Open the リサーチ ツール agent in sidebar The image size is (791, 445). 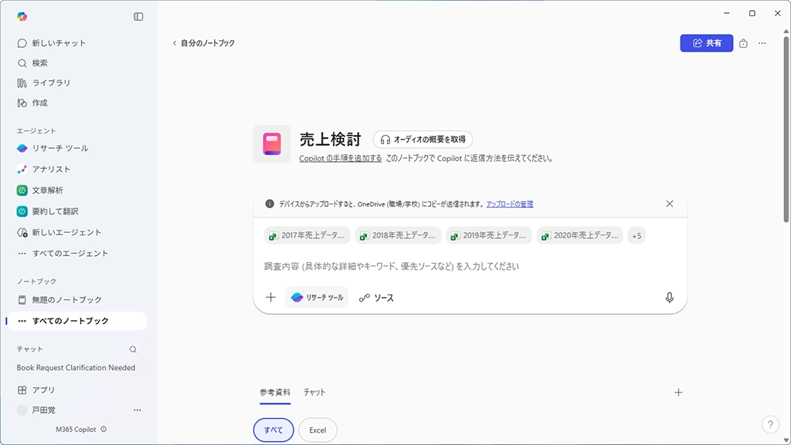tap(59, 148)
